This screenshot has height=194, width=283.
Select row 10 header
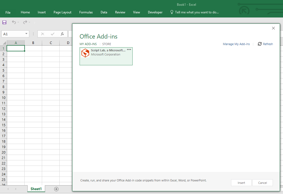[3, 98]
